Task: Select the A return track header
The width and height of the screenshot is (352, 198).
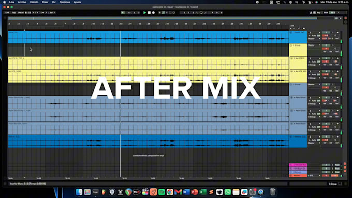Action: (298, 165)
